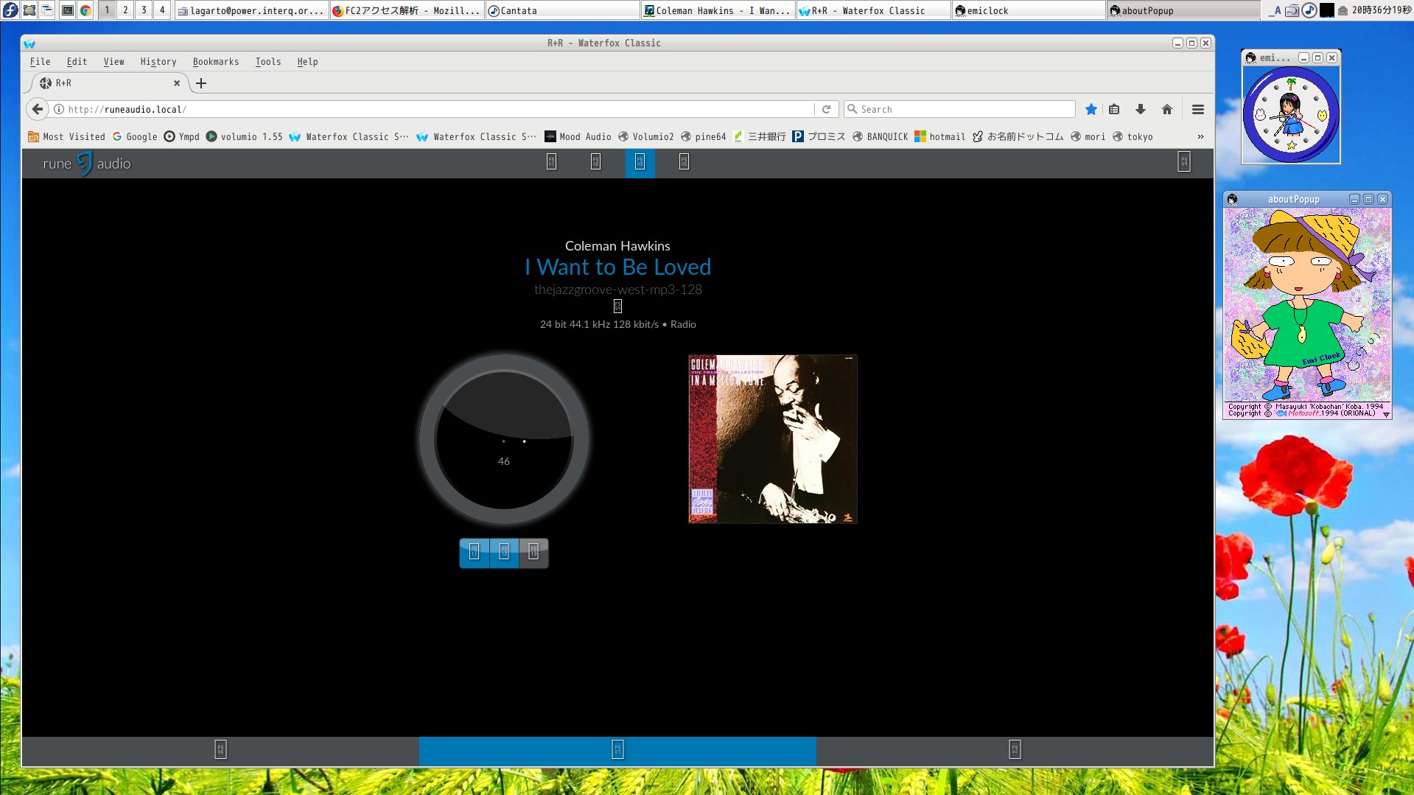
Task: Open the right bottom tab of RuneAudio
Action: pyautogui.click(x=1015, y=750)
